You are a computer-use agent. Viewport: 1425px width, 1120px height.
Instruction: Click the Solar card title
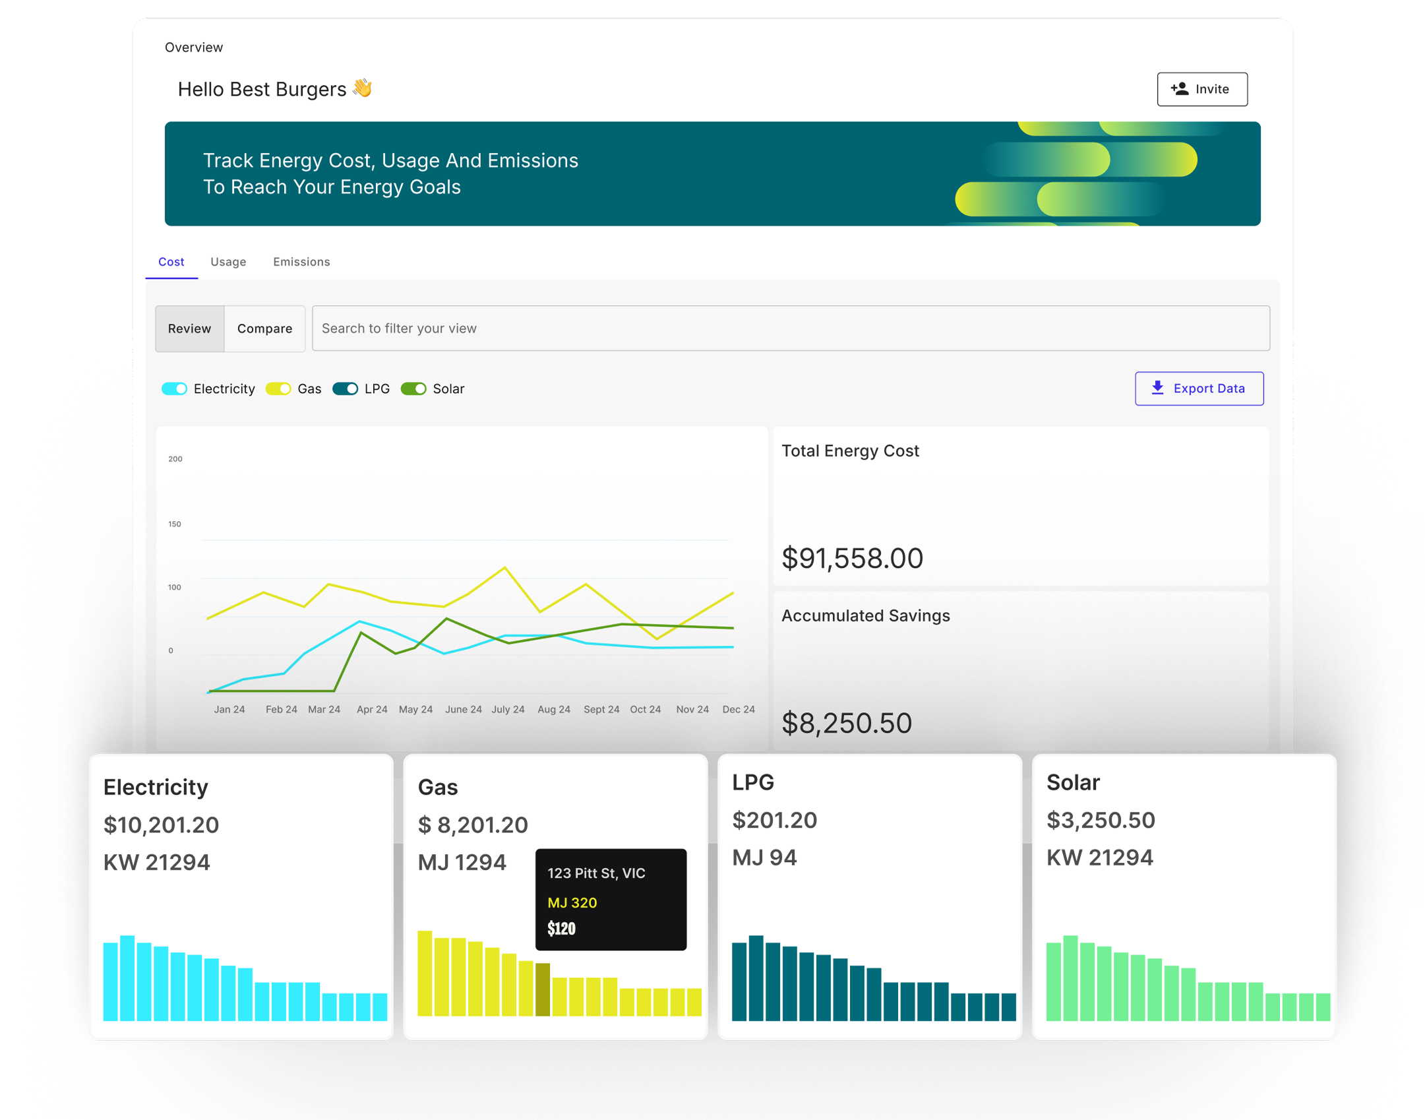(x=1073, y=782)
